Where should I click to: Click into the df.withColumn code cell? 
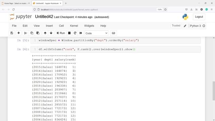pos(116,49)
